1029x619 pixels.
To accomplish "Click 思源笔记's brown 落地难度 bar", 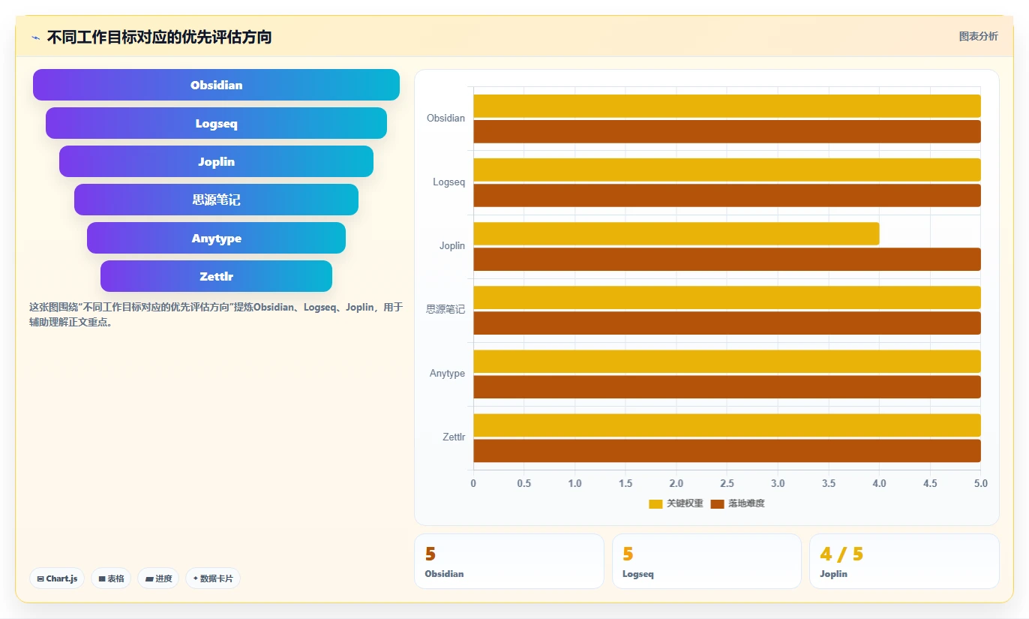I will (727, 323).
